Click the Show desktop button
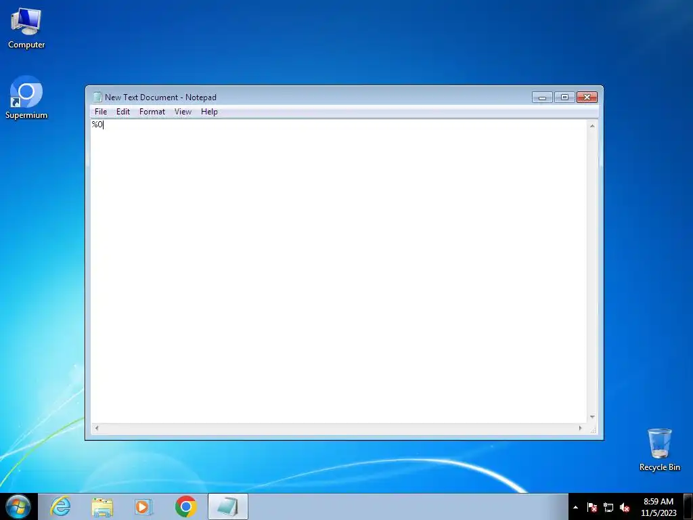 click(x=688, y=506)
